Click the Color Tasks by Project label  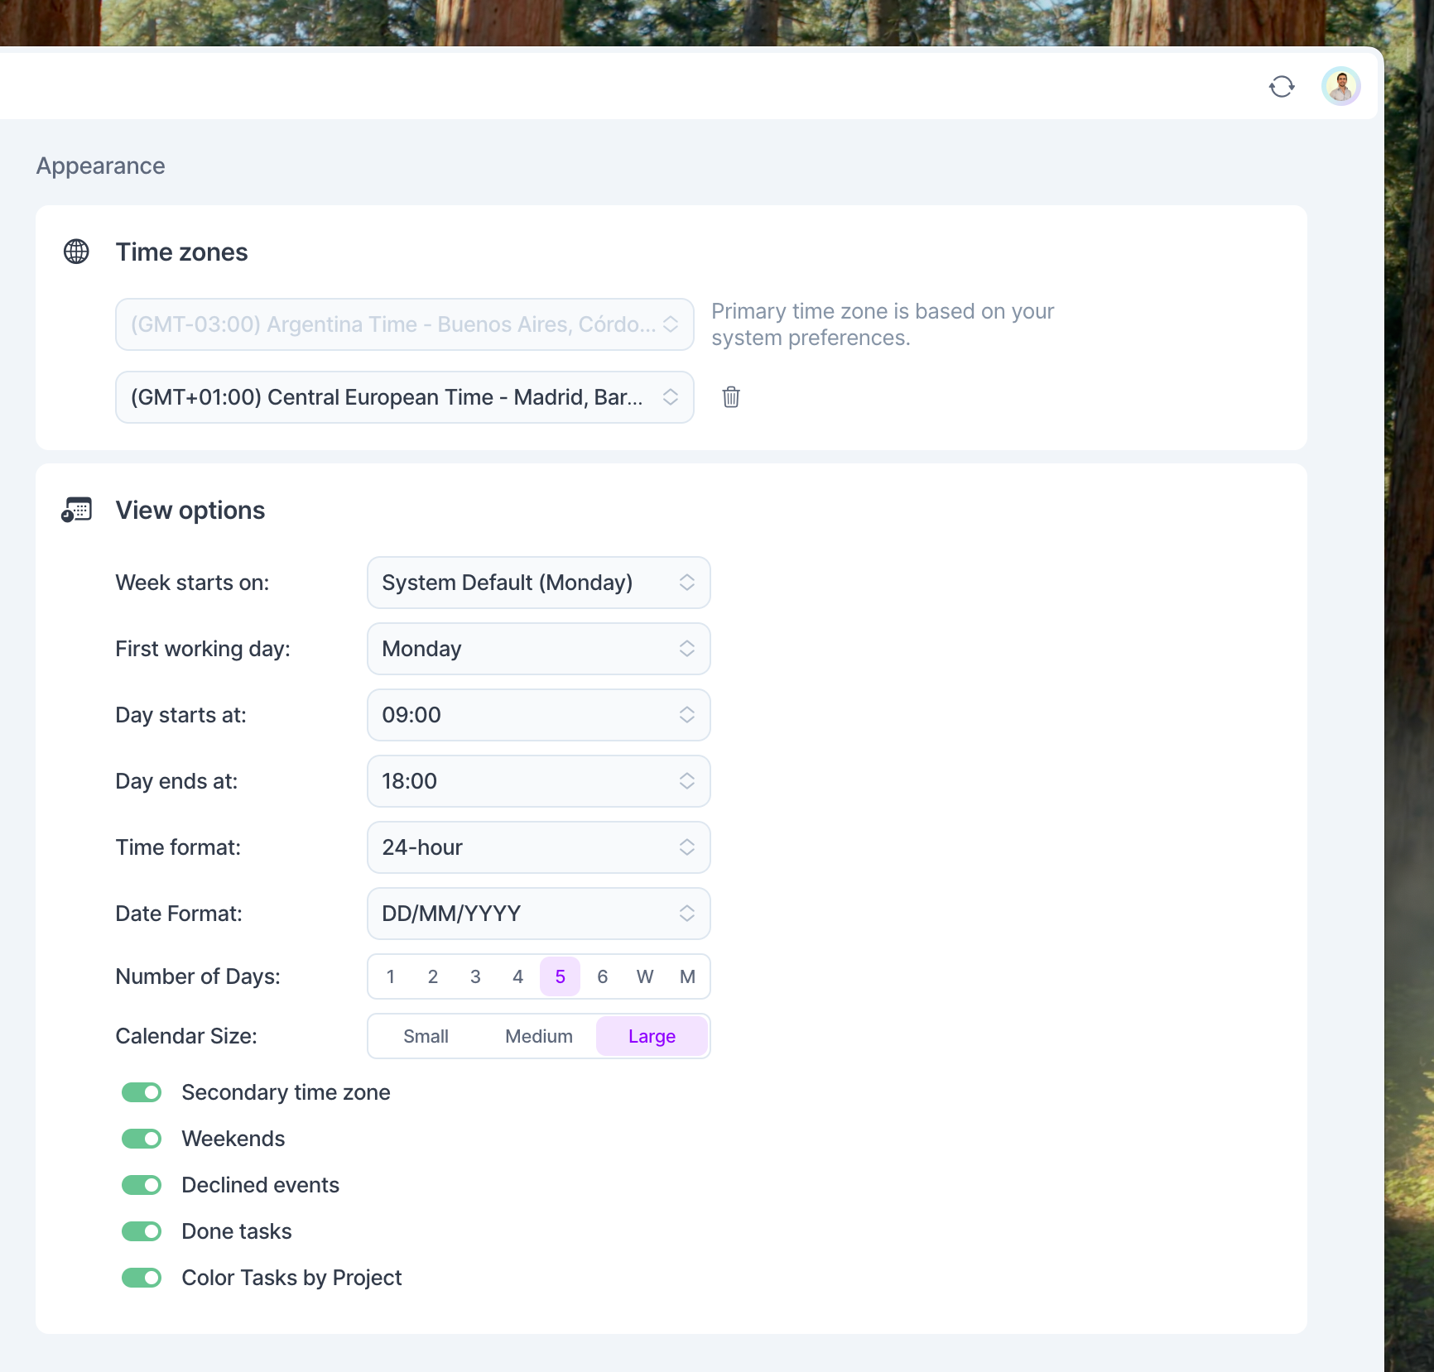pos(291,1278)
